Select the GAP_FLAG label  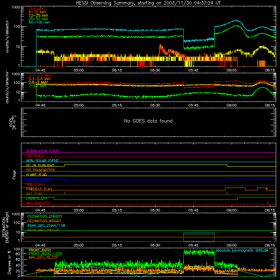pos(34,156)
